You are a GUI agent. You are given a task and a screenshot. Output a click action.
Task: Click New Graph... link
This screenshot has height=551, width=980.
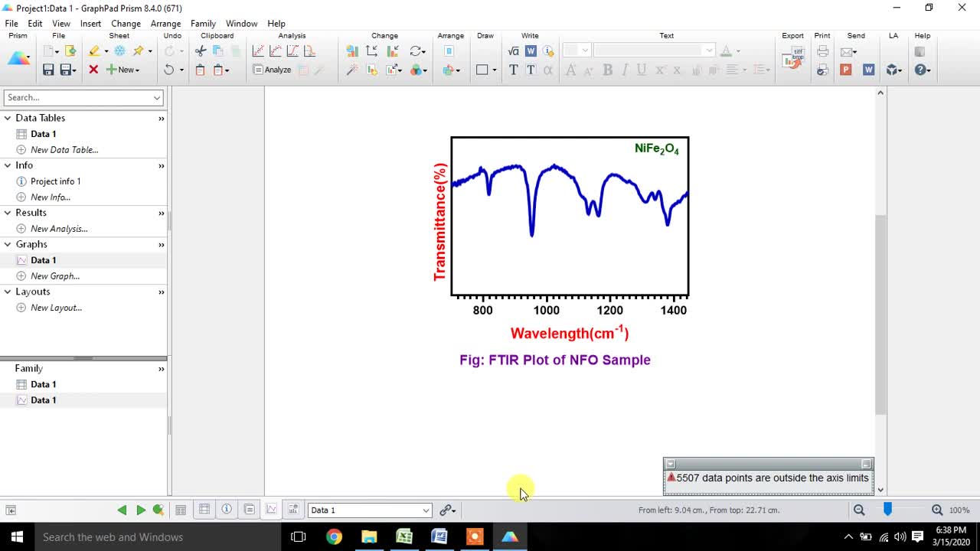pyautogui.click(x=55, y=276)
